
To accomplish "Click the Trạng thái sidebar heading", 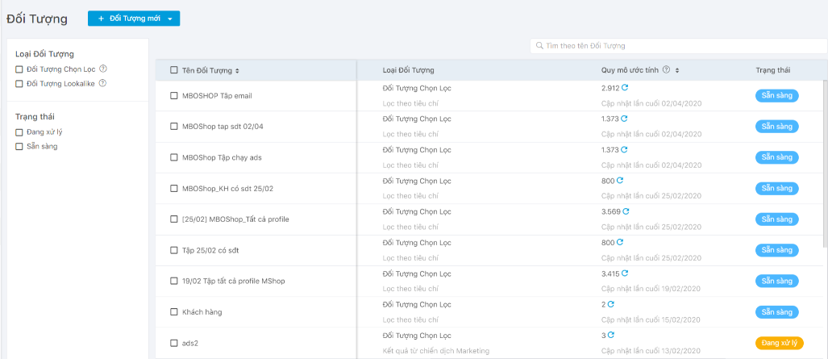I will (35, 116).
